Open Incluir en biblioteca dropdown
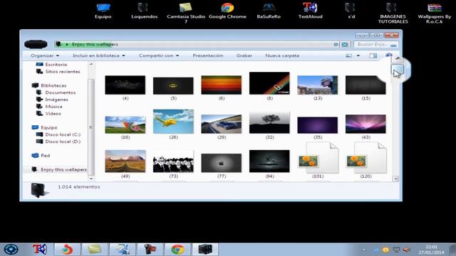The image size is (456, 256). (99, 55)
